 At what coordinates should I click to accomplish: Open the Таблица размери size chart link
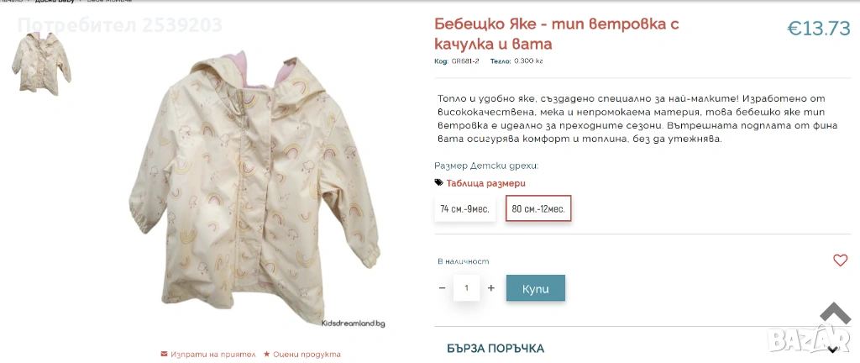[x=485, y=183]
